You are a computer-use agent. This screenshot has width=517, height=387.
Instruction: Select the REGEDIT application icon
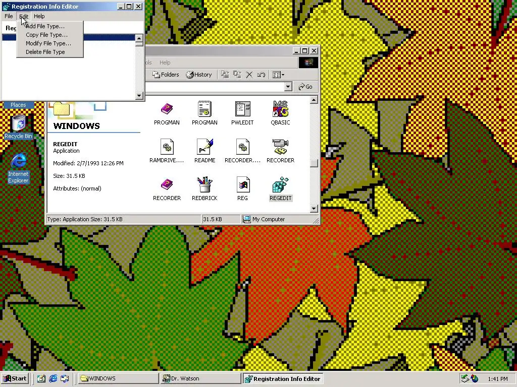tap(280, 184)
